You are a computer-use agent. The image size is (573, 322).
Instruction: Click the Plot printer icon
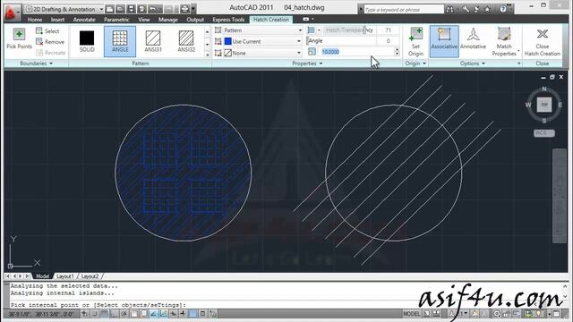click(185, 9)
